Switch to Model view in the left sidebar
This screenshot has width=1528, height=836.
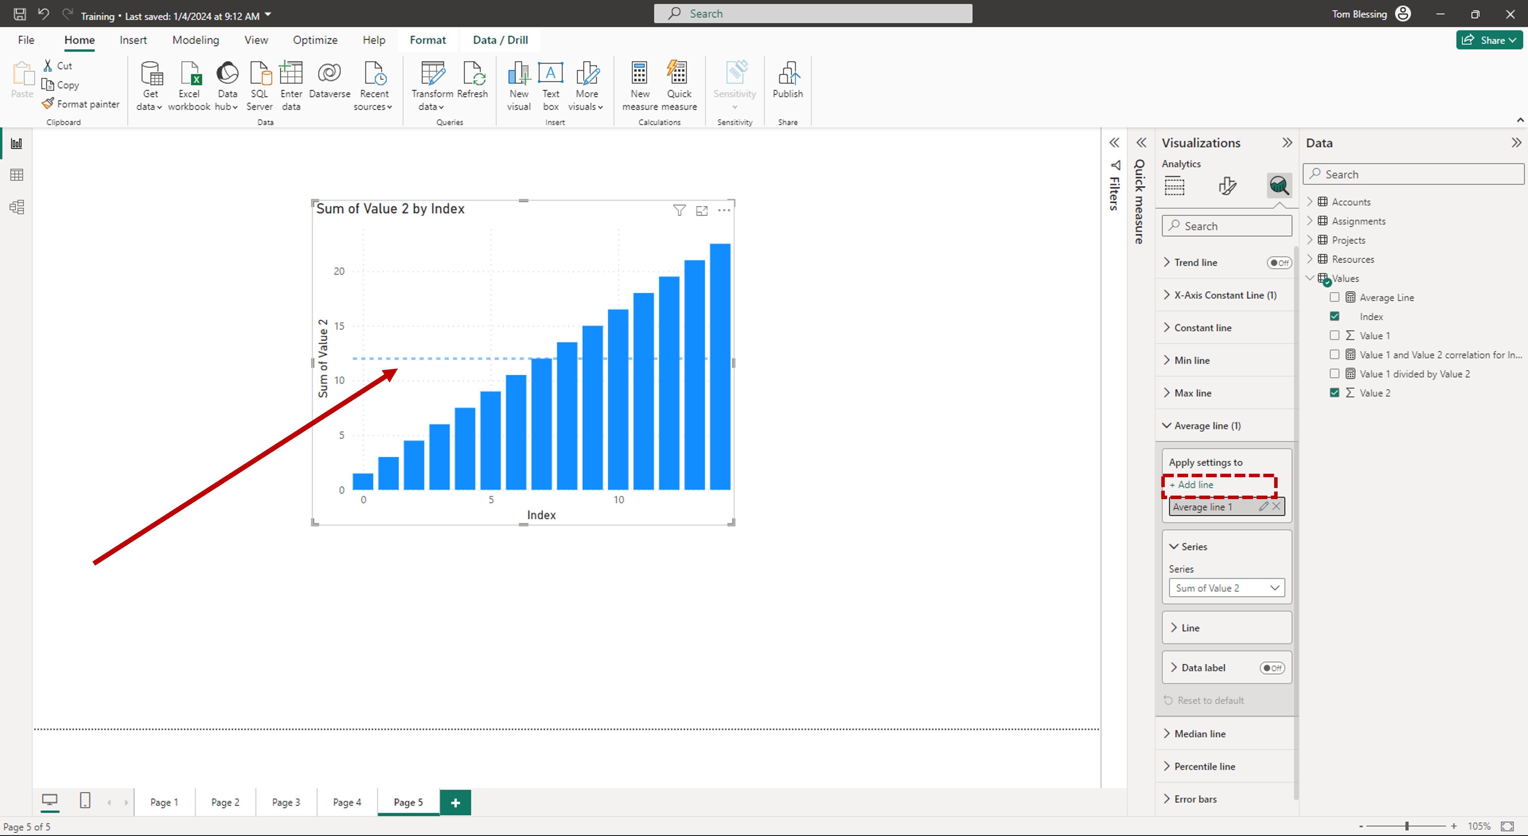(x=16, y=206)
